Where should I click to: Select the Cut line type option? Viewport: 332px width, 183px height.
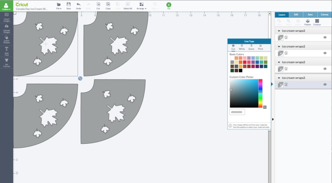(x=233, y=48)
